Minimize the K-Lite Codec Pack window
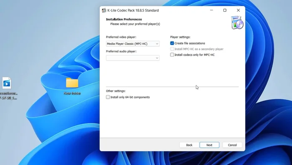292x165 pixels. pos(211,10)
